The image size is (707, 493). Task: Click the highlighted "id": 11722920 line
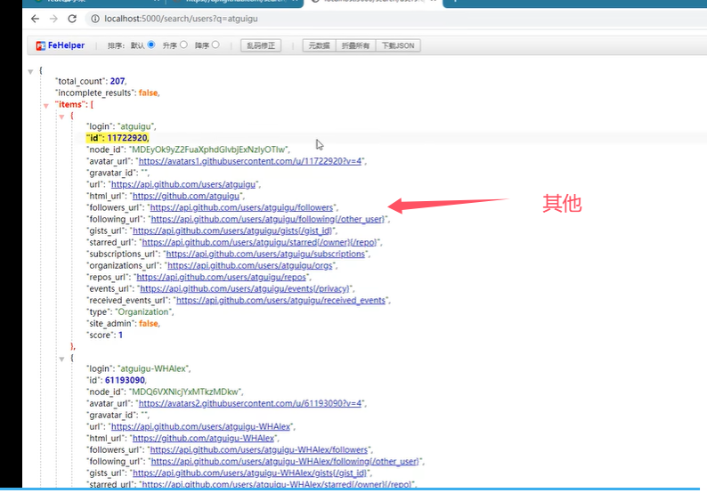[118, 138]
